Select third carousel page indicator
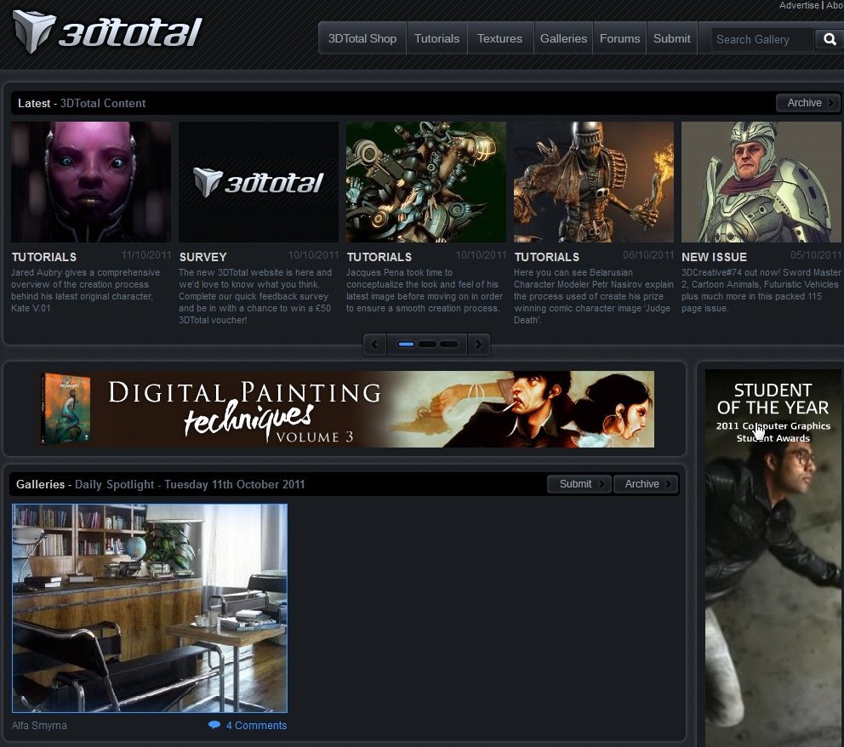 (x=448, y=345)
